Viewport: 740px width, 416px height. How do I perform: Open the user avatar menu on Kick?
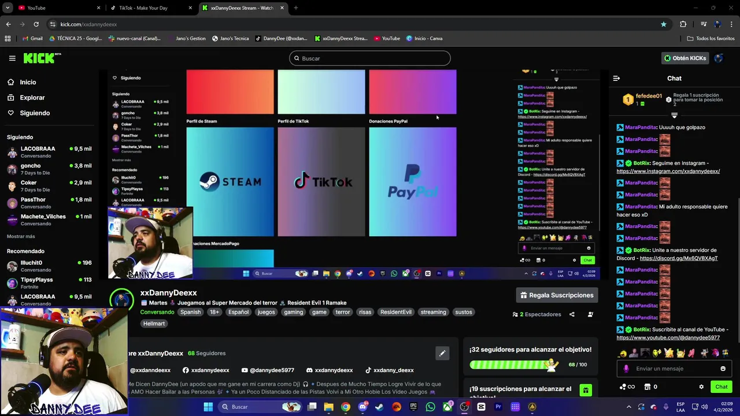(x=719, y=58)
